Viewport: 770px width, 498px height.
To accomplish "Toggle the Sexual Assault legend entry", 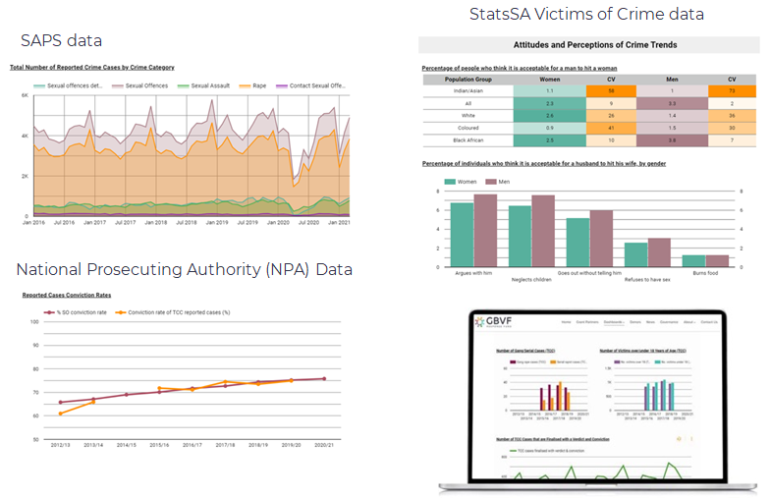I will tap(203, 86).
